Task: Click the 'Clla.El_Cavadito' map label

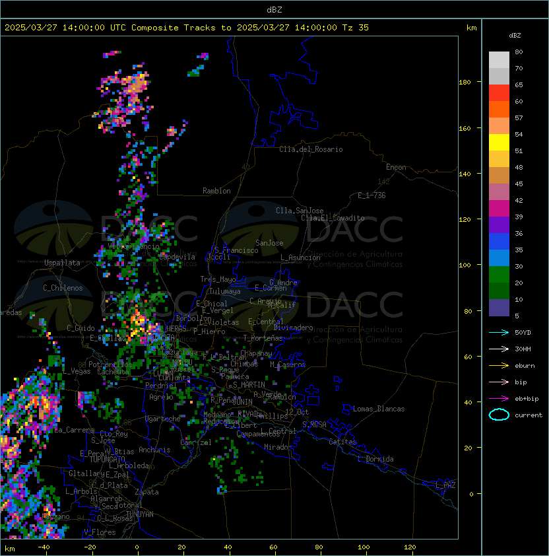Action: (x=333, y=218)
